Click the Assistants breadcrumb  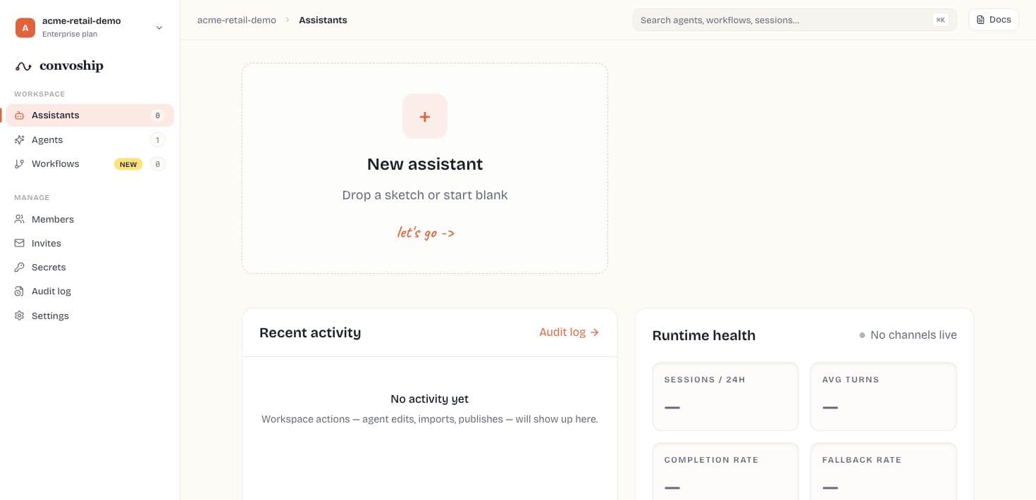tap(323, 20)
